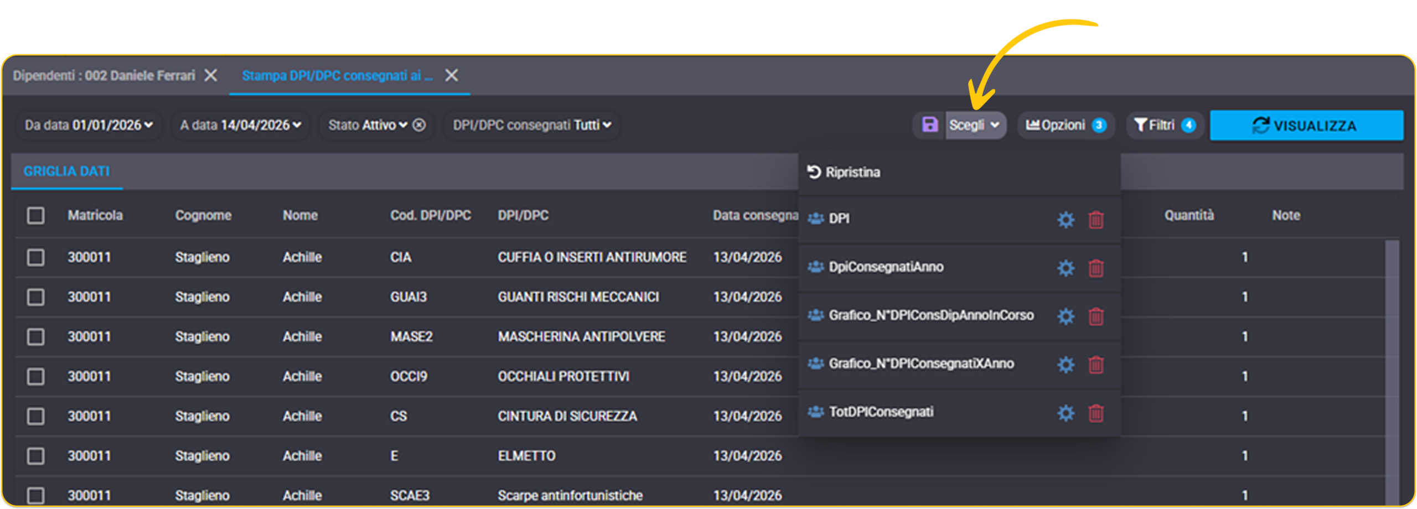Close the Dipendenti 002 Daniele Ferrari tab

(x=210, y=75)
